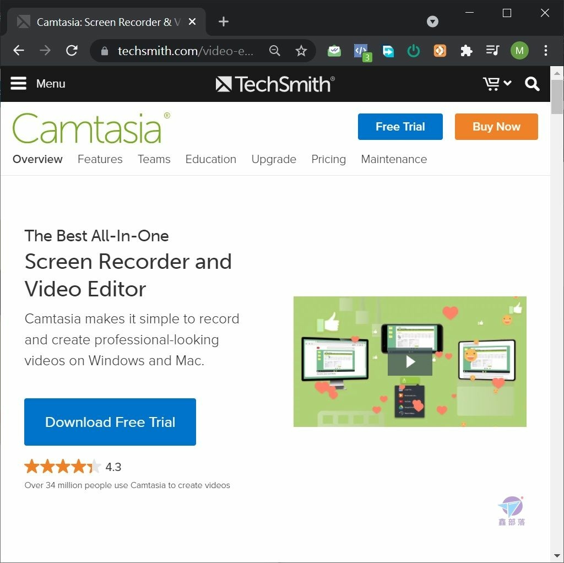This screenshot has height=563, width=564.
Task: Click the "Camtasia makes it simple" paragraph
Action: (x=132, y=339)
